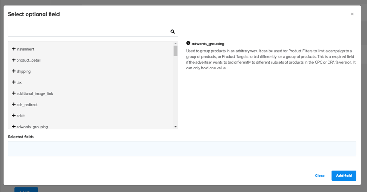Click the plus icon next to installment

[14, 49]
